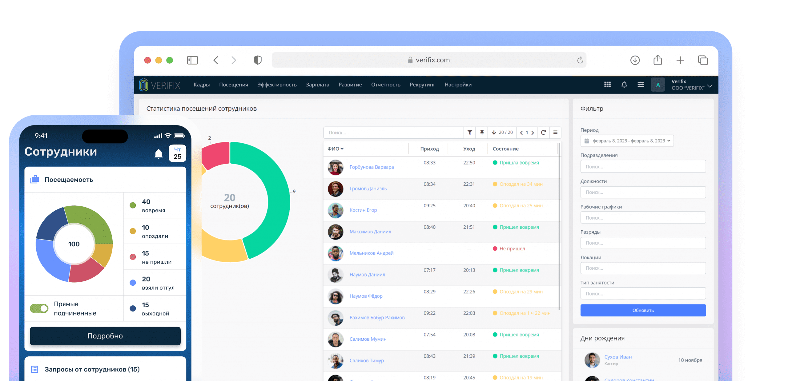The image size is (788, 381).
Task: Open Мельников Андрей profile link
Action: point(371,253)
